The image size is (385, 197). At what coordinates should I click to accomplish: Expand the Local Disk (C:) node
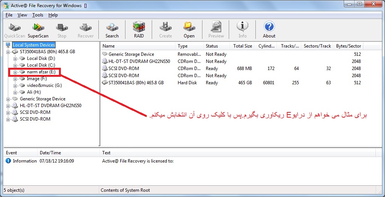15,65
